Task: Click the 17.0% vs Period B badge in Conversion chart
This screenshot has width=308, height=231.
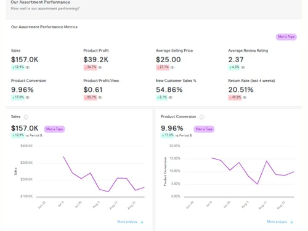Action: [x=168, y=136]
